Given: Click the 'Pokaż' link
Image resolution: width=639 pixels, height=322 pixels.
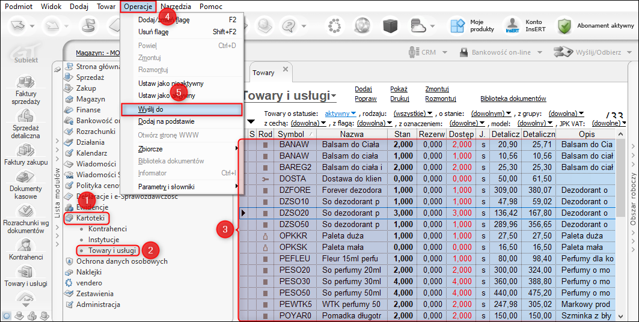Looking at the screenshot, I should pos(399,89).
